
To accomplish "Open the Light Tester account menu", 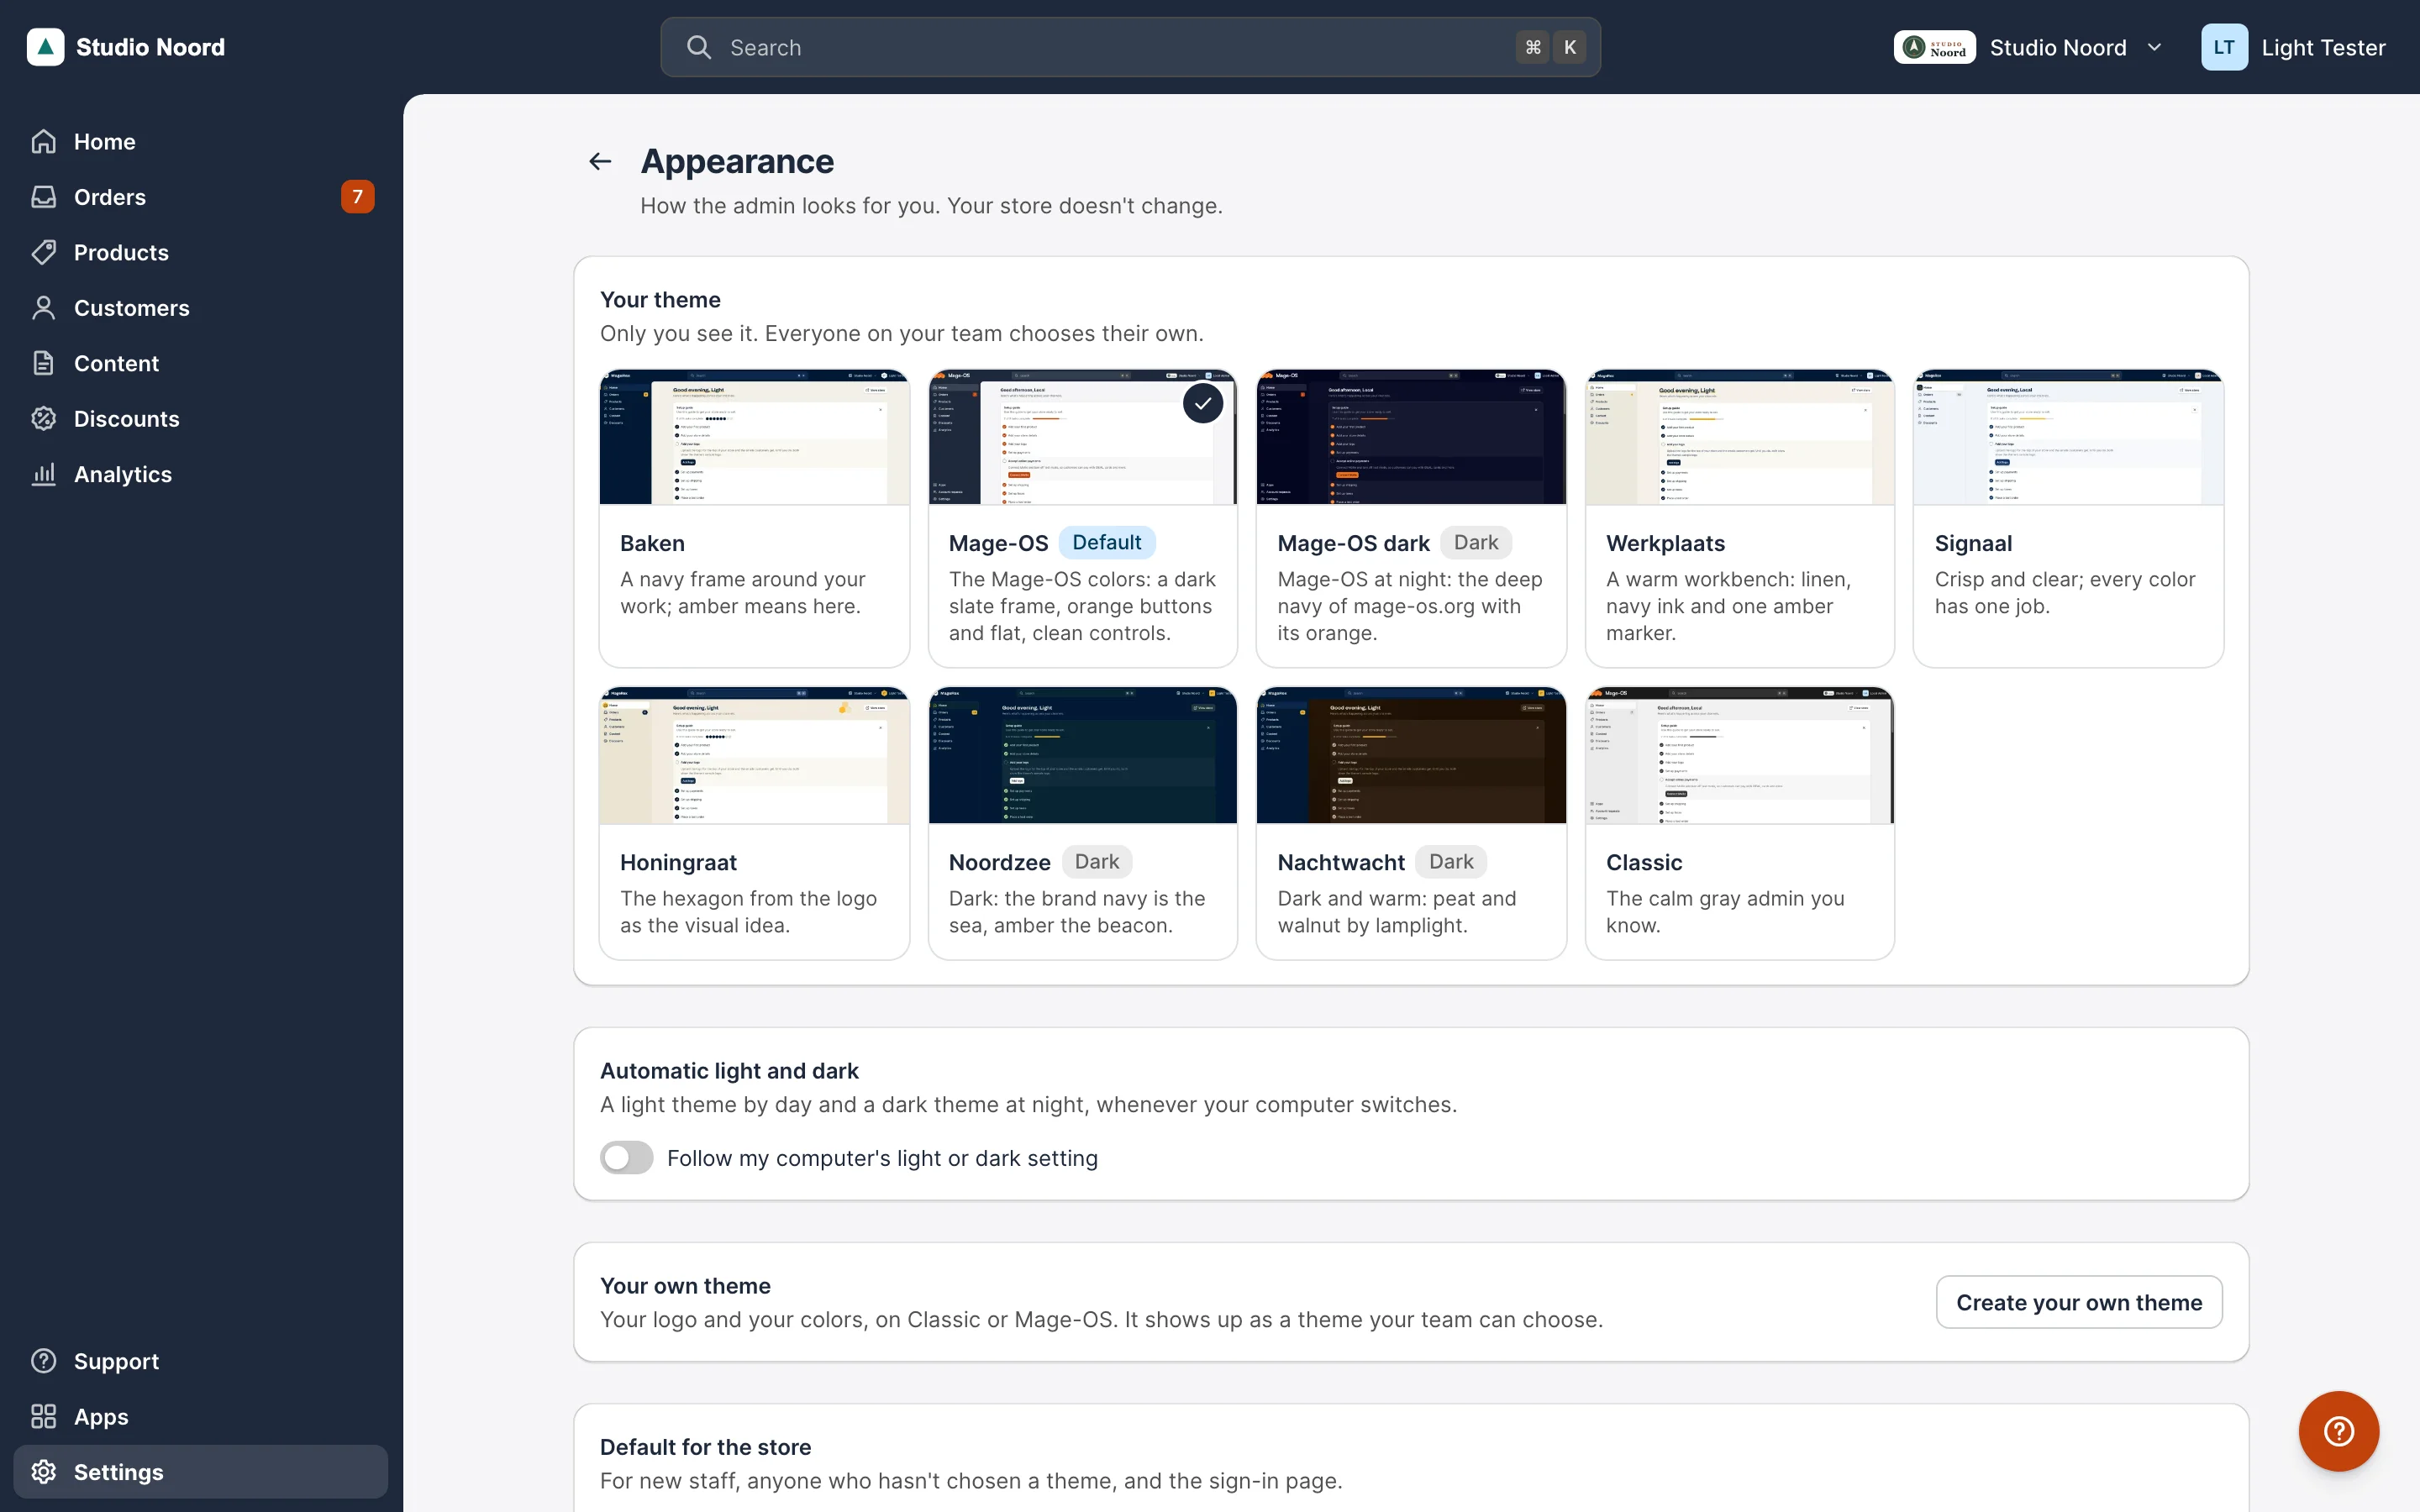I will [2293, 47].
